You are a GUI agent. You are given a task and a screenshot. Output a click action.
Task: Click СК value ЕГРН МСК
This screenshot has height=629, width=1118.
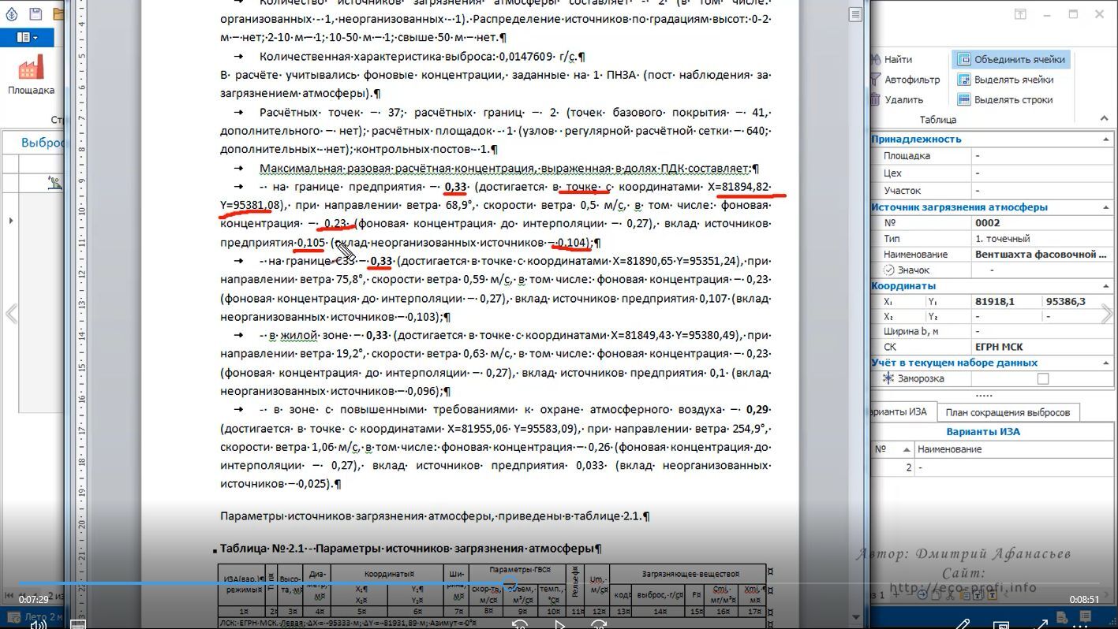(1042, 347)
